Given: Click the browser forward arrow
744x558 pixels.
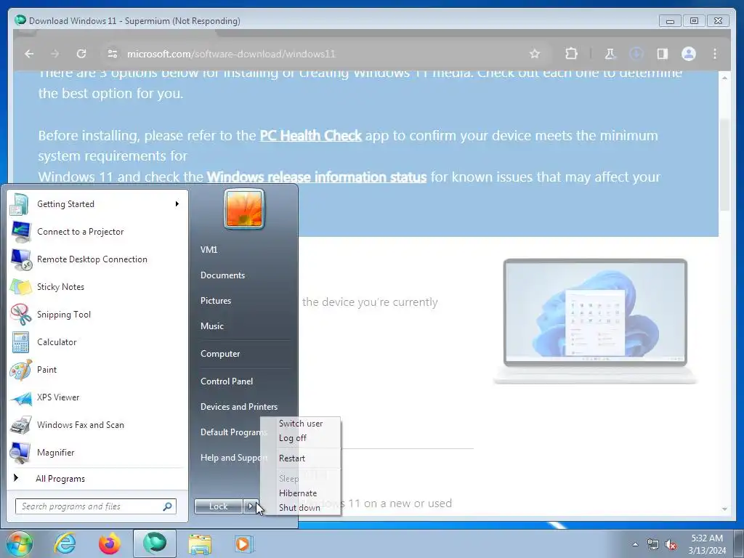Looking at the screenshot, I should [x=55, y=54].
